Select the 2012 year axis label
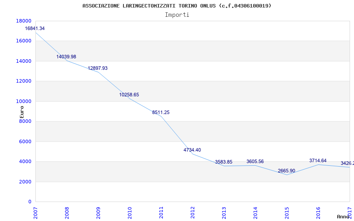Viewport: 354px width, 221px height. 192,213
